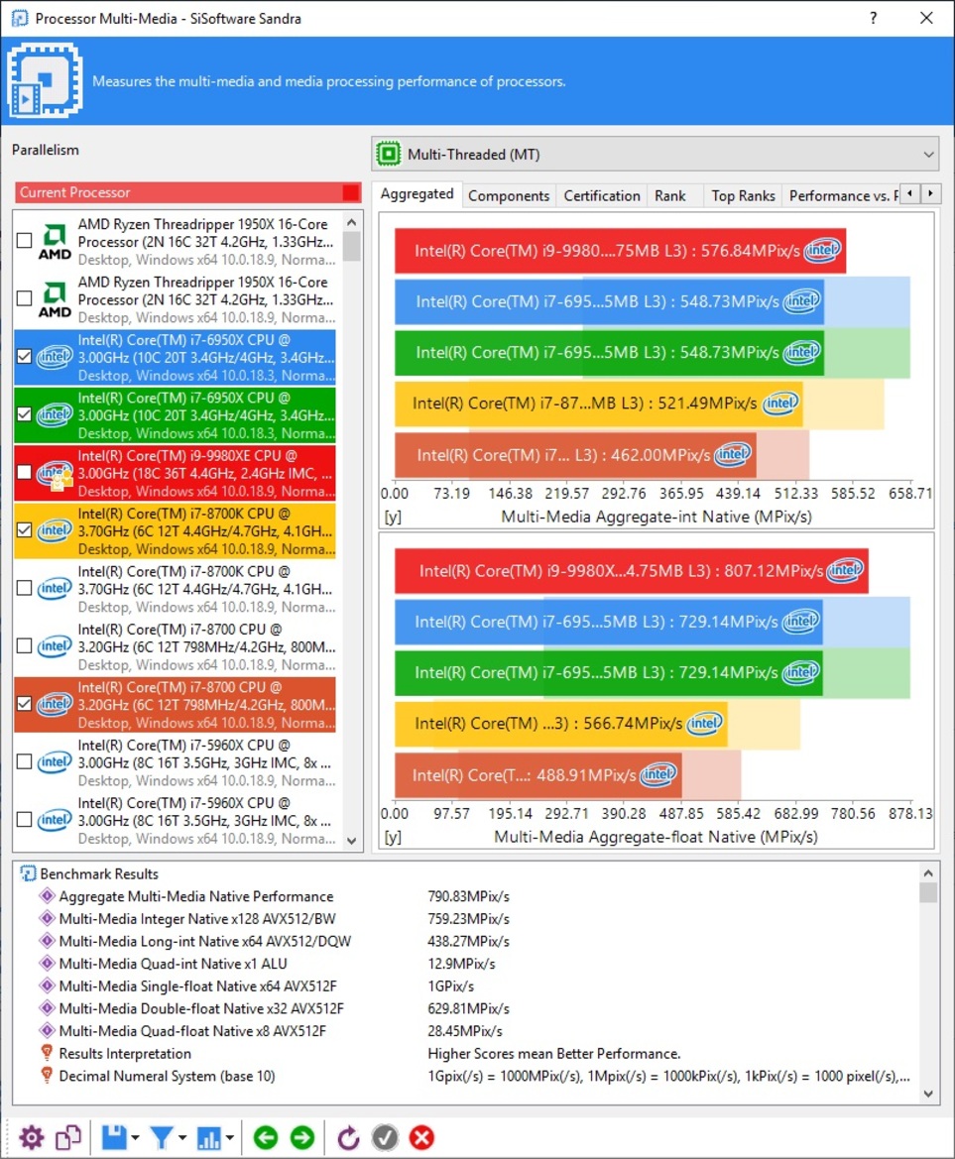Click AMD logo of first Threadripper entry
955x1159 pixels.
click(55, 242)
